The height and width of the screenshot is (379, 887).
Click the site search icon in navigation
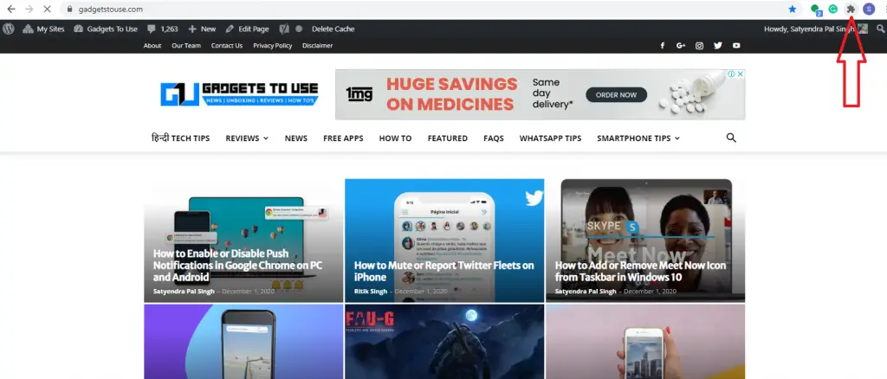coord(731,138)
